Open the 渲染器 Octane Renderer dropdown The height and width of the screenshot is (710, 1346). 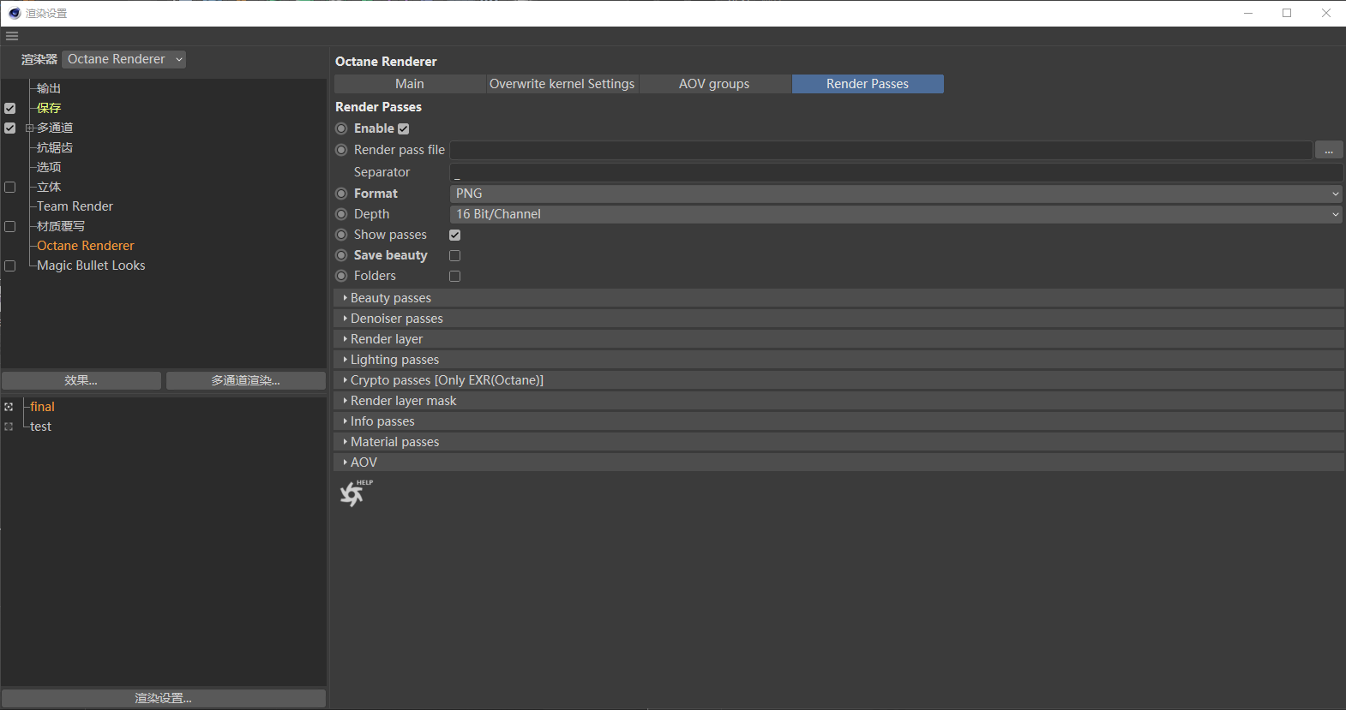[x=124, y=59]
